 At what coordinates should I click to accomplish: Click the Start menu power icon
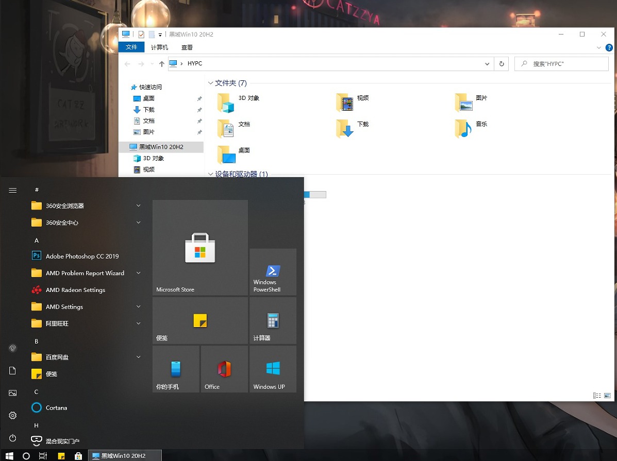[12, 438]
